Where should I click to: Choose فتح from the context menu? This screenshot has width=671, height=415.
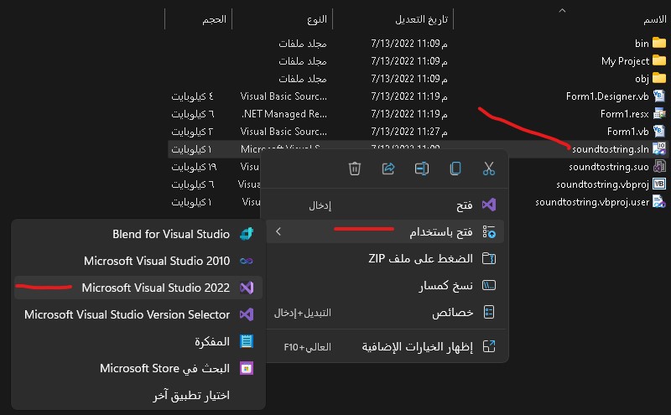point(385,205)
